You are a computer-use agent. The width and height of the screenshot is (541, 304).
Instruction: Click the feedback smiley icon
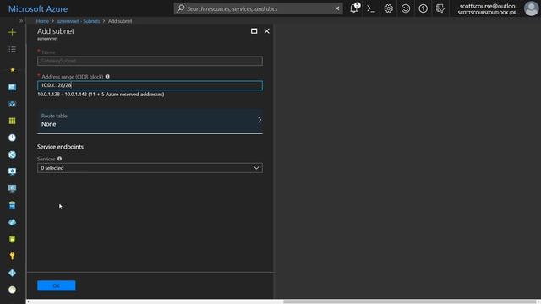tap(406, 8)
